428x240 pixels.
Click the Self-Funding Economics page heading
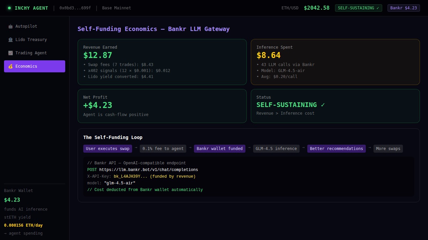pyautogui.click(x=153, y=29)
